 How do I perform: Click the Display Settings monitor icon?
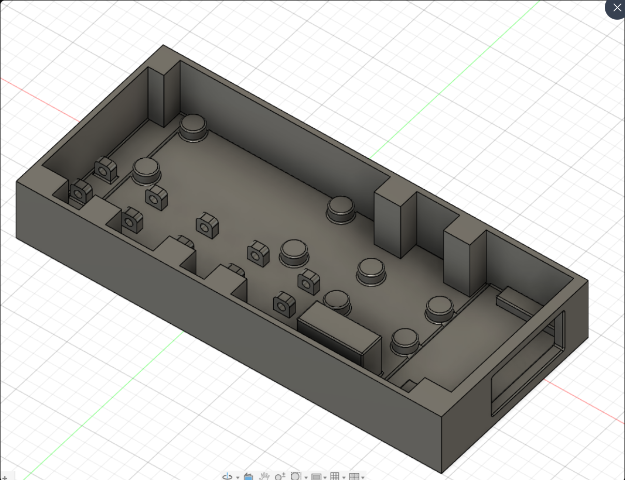(x=316, y=476)
